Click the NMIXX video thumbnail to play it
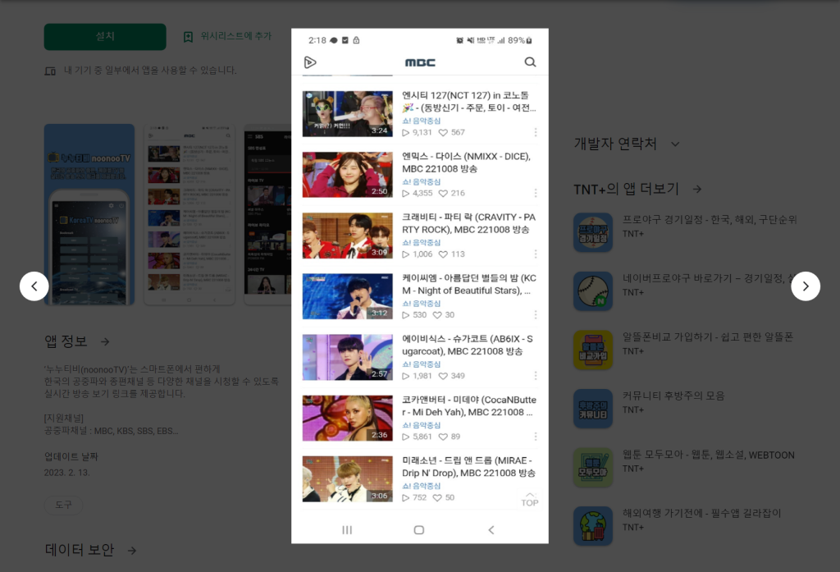 click(347, 175)
